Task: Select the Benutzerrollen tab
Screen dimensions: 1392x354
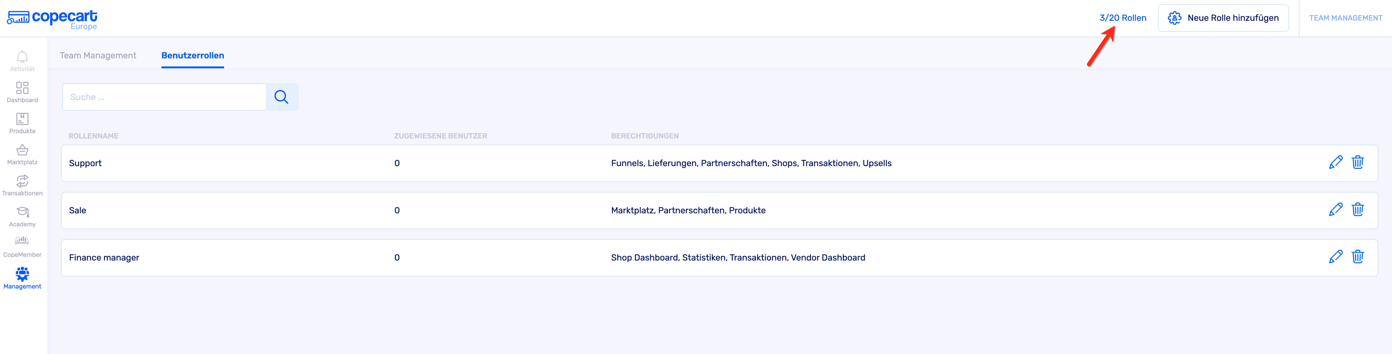Action: 192,56
